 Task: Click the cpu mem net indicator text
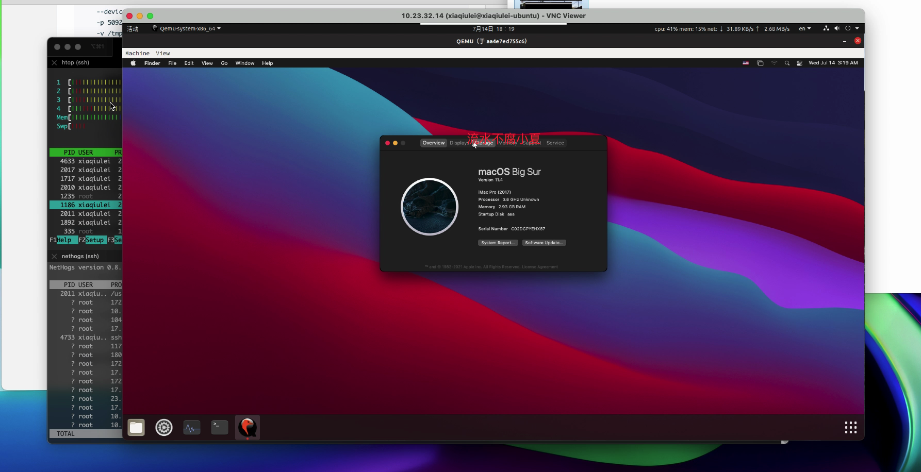tap(722, 29)
